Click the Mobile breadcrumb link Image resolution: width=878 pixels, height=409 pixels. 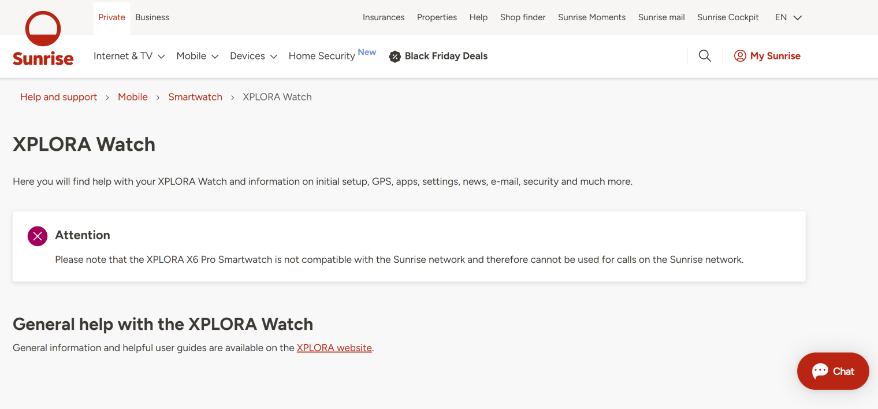coord(133,97)
